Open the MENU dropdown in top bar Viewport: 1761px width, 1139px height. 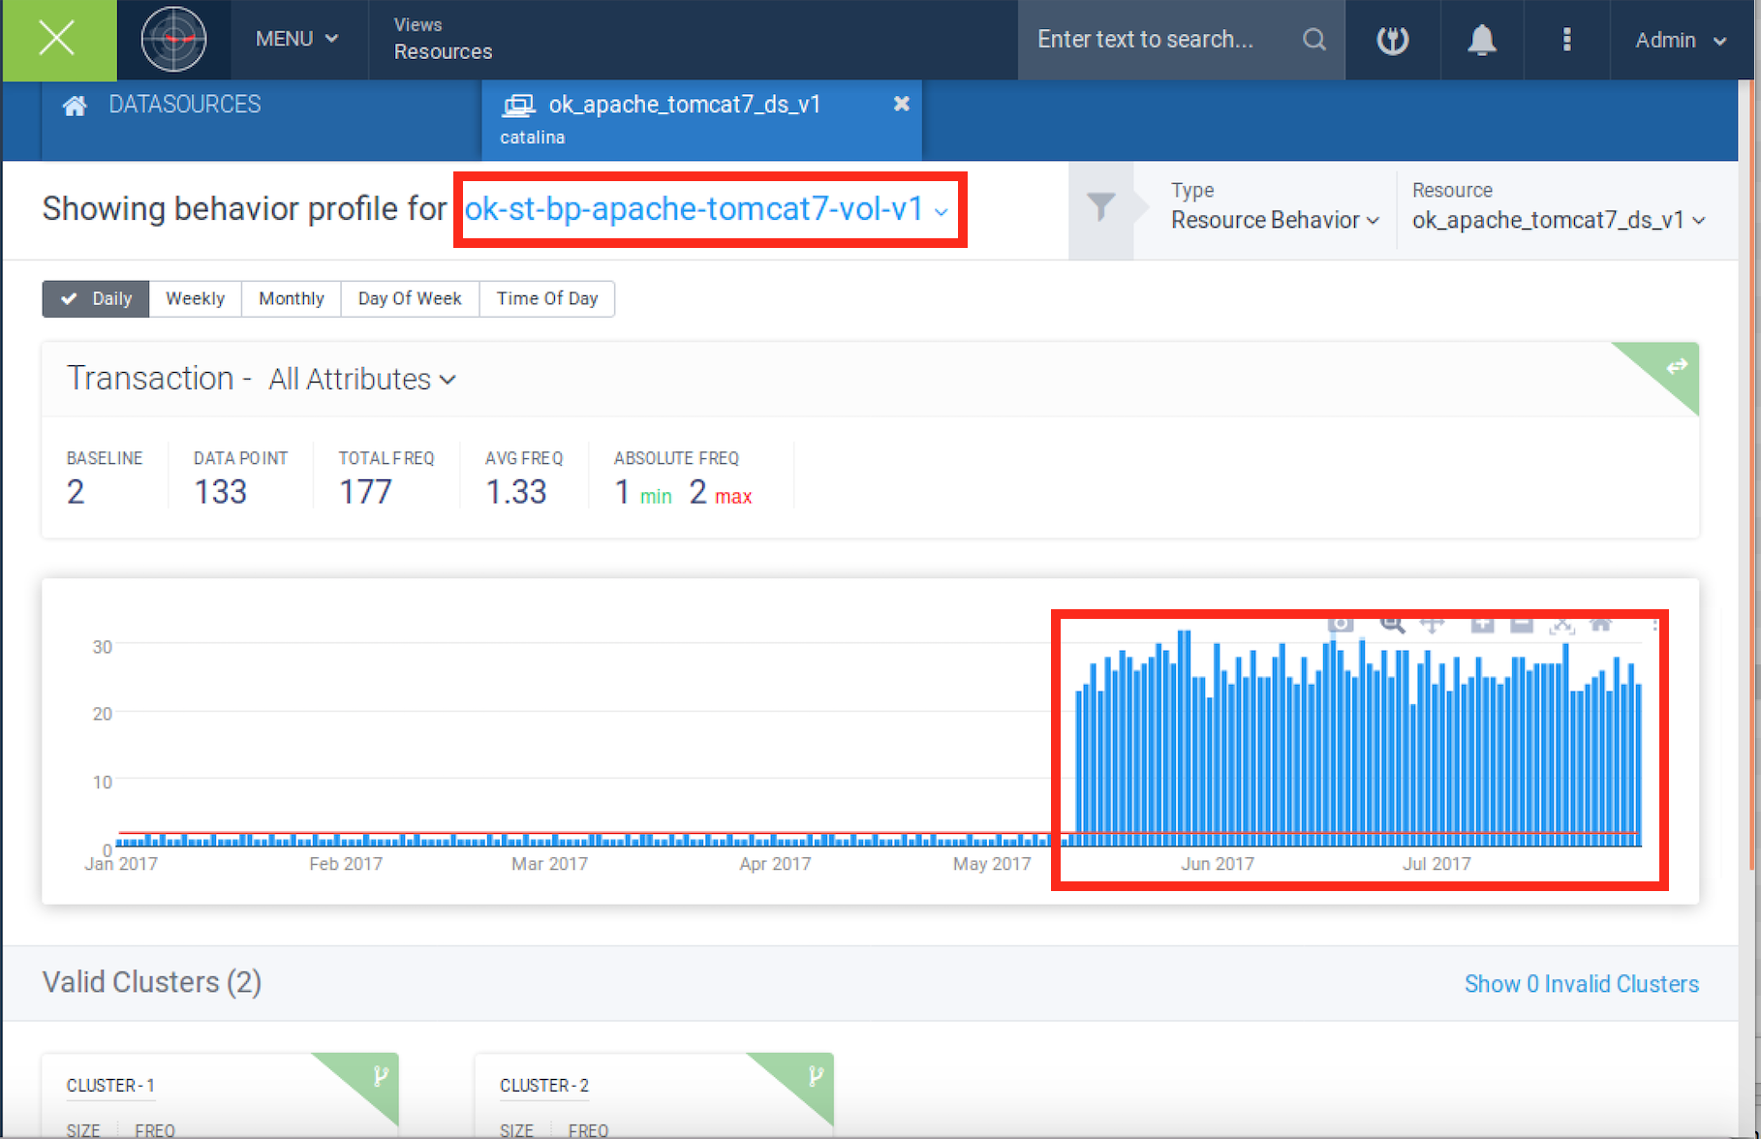[x=296, y=40]
